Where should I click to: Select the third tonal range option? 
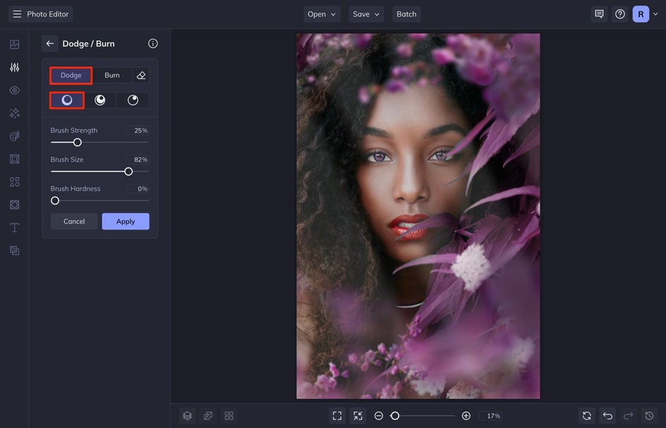(133, 100)
